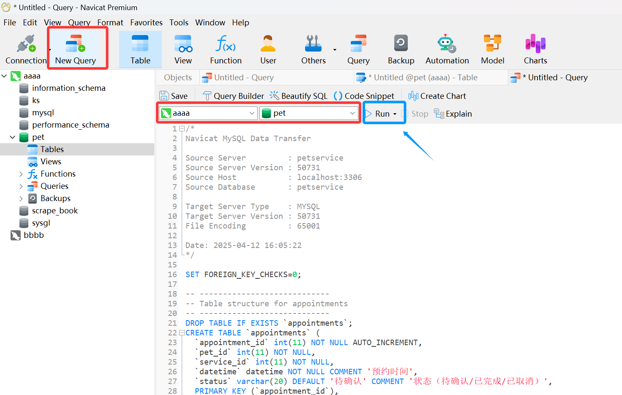Open the Query objects toolbar icon

(358, 49)
